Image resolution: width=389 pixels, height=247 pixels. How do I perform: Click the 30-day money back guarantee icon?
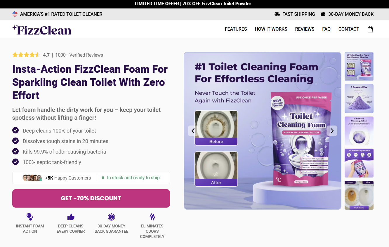pyautogui.click(x=111, y=217)
